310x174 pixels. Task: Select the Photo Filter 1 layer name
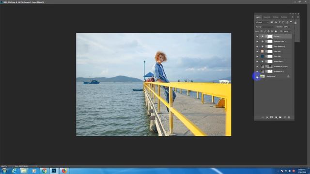pos(279,61)
